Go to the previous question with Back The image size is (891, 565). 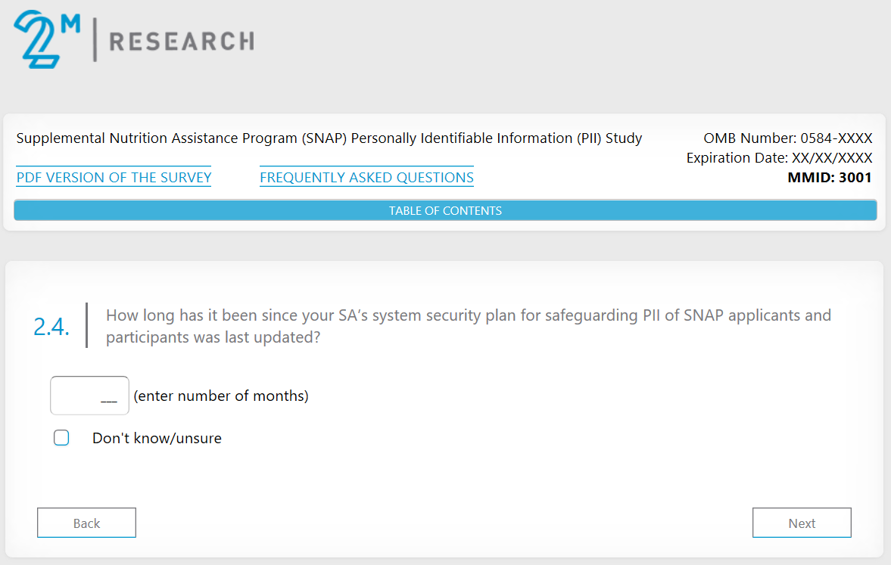tap(86, 523)
